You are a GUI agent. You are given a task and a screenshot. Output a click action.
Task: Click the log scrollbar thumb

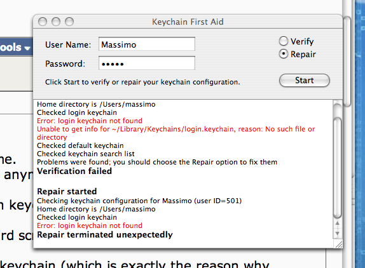tap(337, 168)
